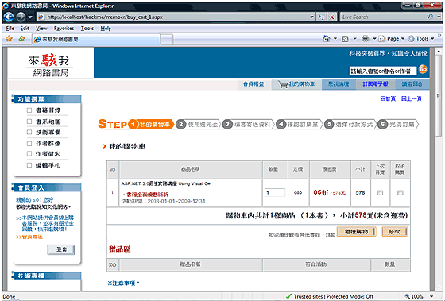445x301 pixels.
Task: Click the 繼續購物 continue shopping button
Action: pos(357,231)
